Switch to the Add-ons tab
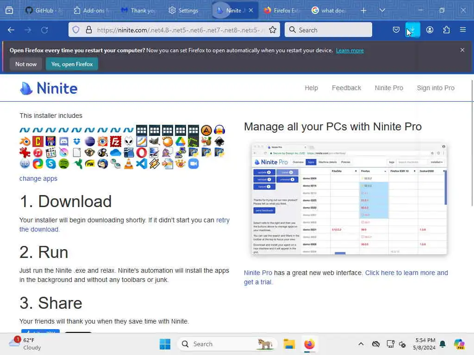The height and width of the screenshot is (355, 474). [91, 10]
